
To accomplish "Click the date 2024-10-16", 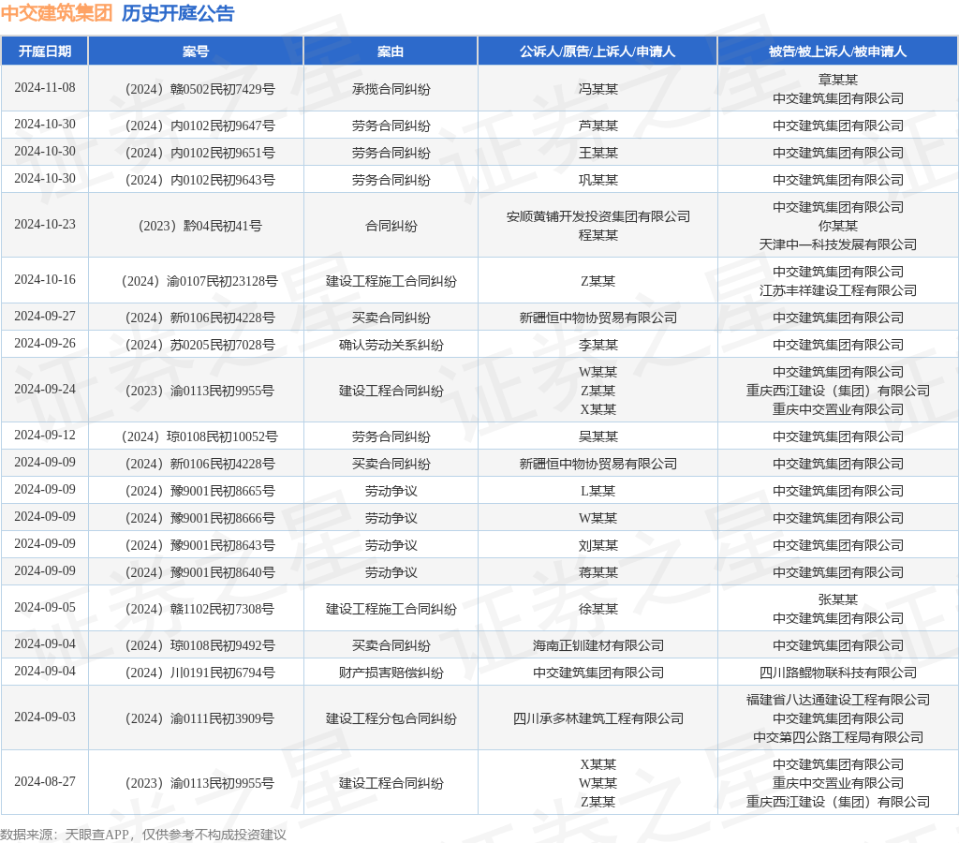I will coord(45,279).
